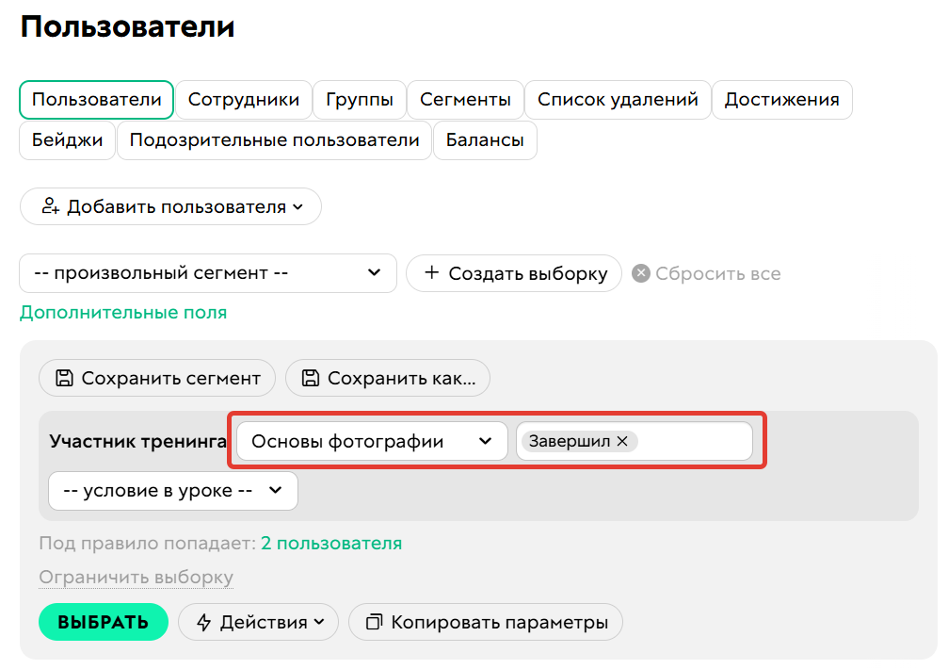Select the Балансы tab
Image resolution: width=948 pixels, height=669 pixels.
485,139
